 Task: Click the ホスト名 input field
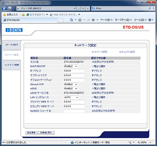[74, 62]
